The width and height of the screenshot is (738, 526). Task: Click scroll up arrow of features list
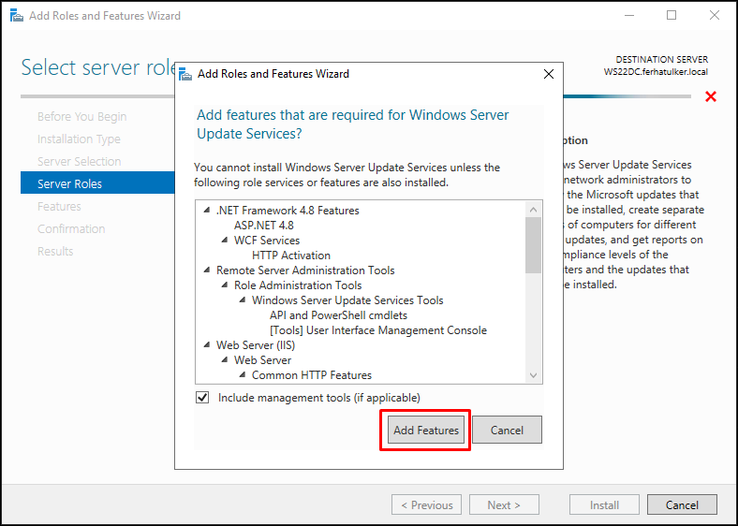coord(533,210)
